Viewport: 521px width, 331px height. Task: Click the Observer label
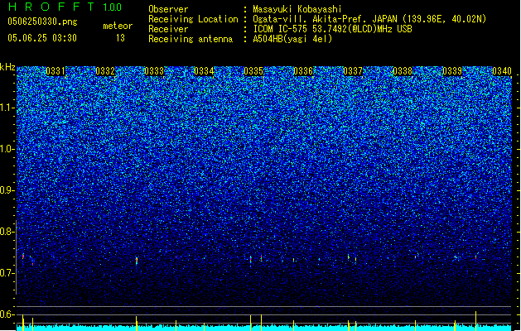coord(168,9)
